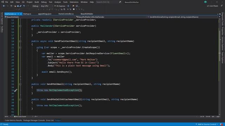The image size is (225, 126).
Task: Click the Visual Studio logo icon
Action: pos(2,2)
